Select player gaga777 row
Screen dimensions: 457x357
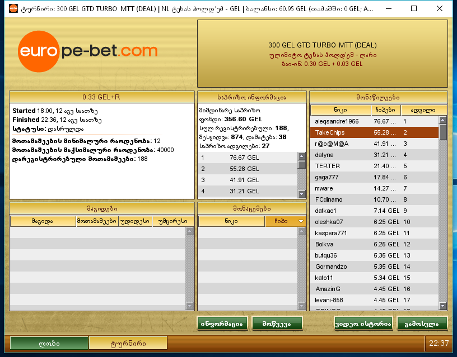point(374,177)
